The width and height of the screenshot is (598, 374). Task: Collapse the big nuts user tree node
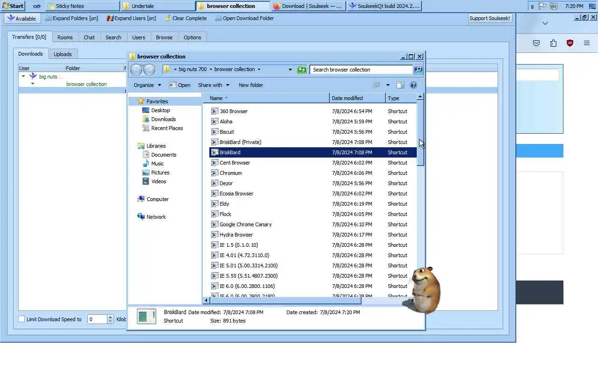pos(23,76)
